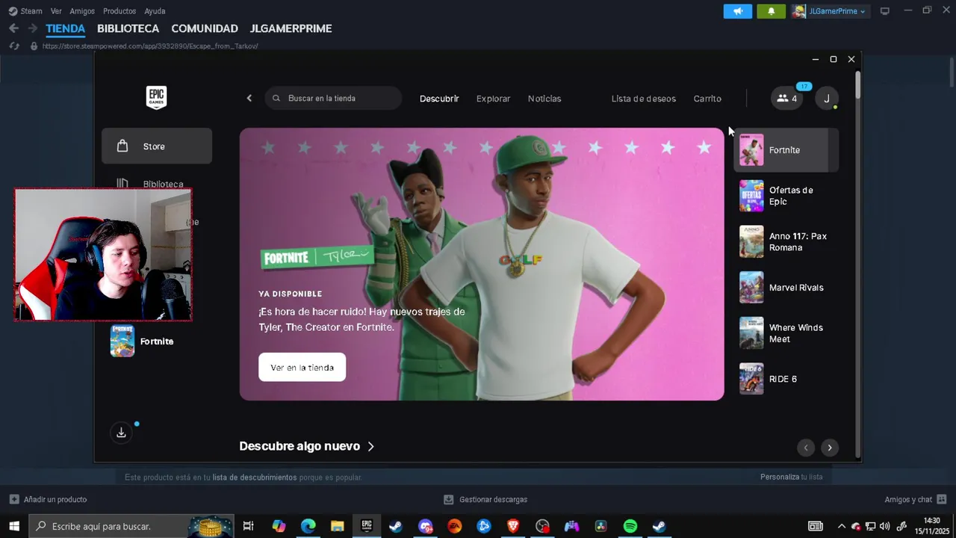The height and width of the screenshot is (538, 956).
Task: Open Steam BIBLIOTECA tab
Action: [x=128, y=28]
